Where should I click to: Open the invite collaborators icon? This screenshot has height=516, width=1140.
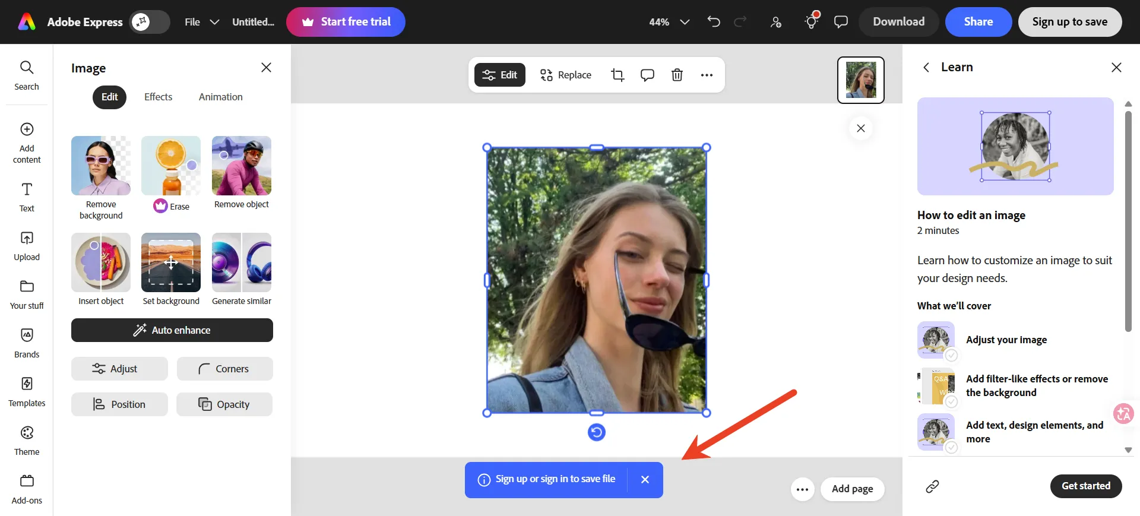click(776, 22)
